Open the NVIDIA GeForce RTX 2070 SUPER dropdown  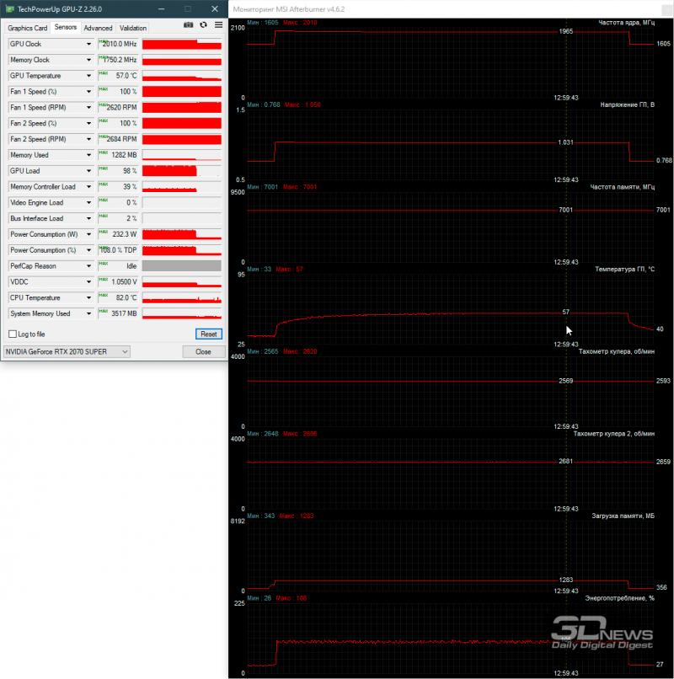[67, 351]
